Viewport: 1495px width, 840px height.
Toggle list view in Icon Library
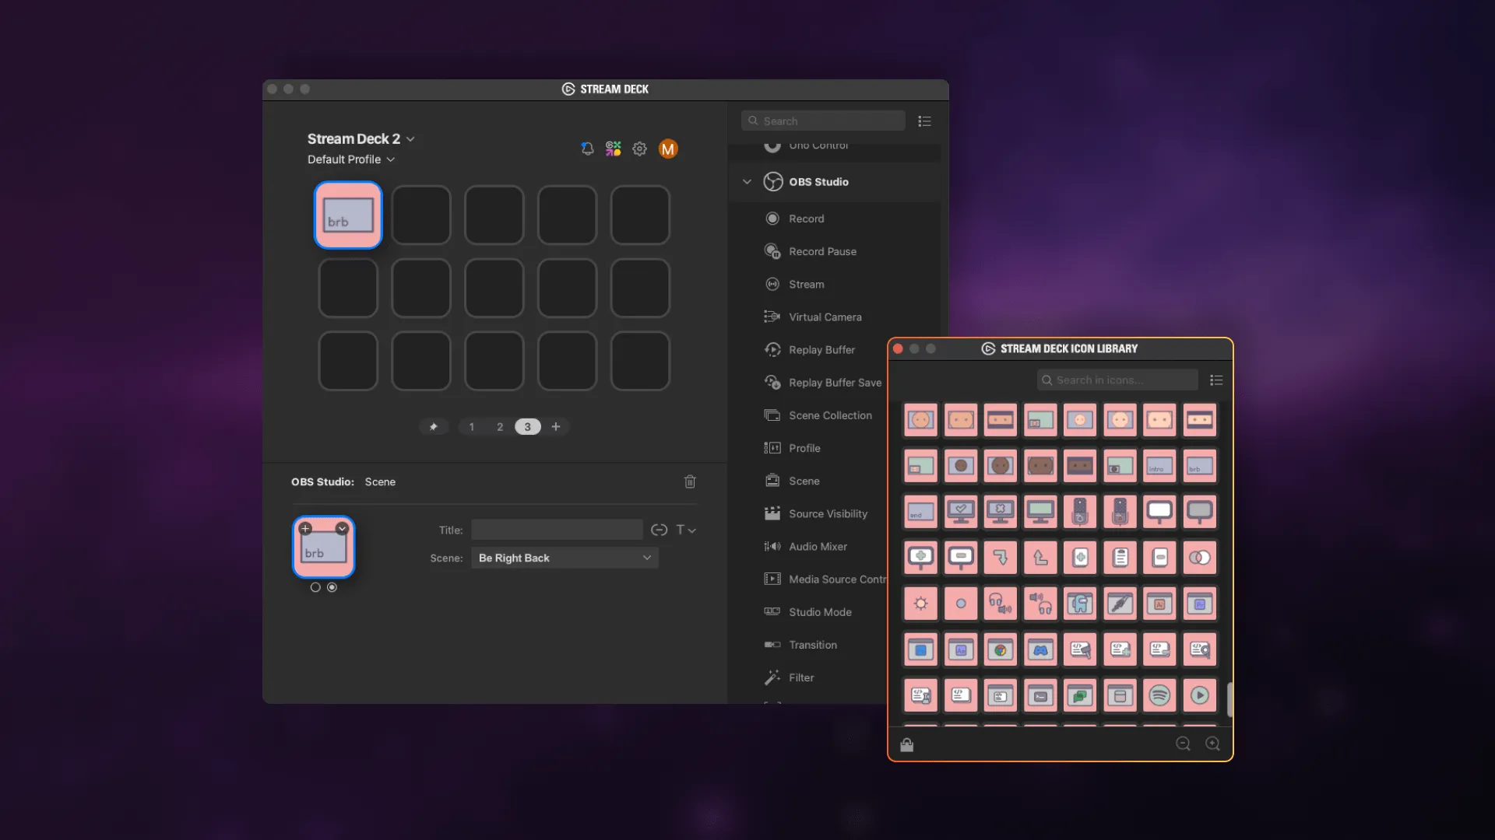coord(1216,380)
